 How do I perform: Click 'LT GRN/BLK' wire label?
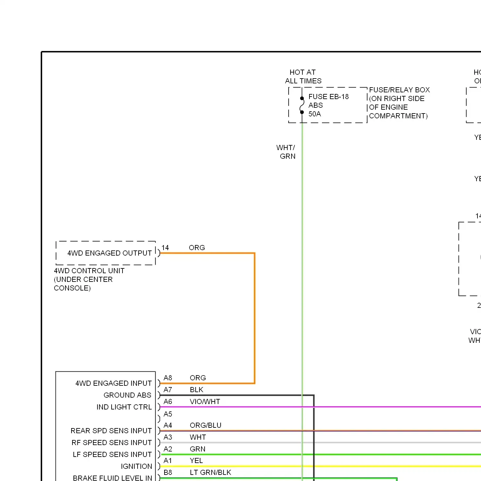210,472
